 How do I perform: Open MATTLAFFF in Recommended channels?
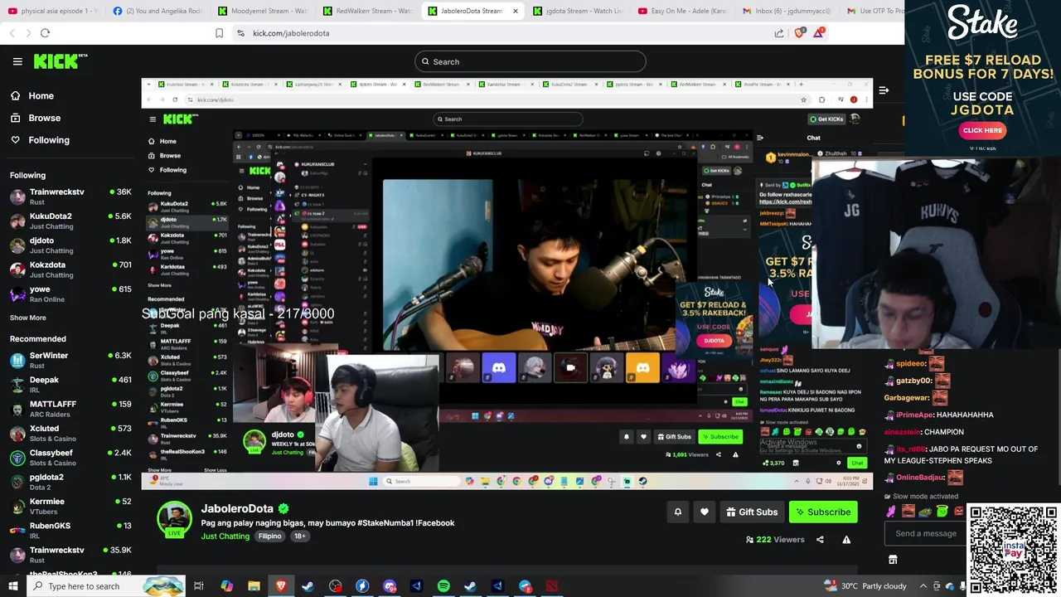[70, 409]
